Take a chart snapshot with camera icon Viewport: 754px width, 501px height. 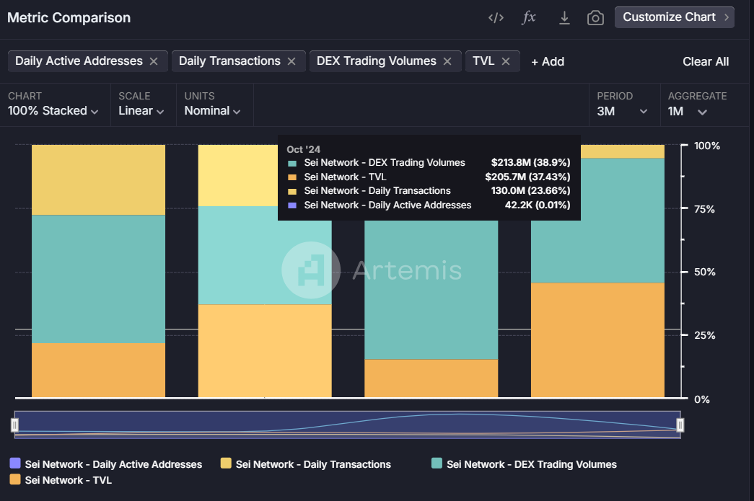(x=595, y=18)
